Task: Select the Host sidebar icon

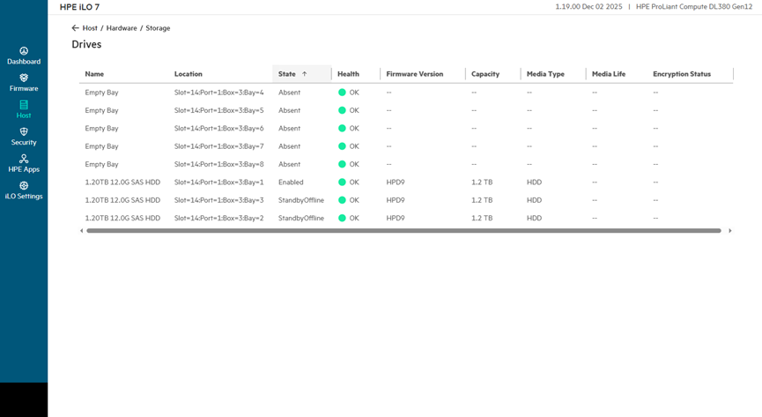Action: tap(24, 105)
